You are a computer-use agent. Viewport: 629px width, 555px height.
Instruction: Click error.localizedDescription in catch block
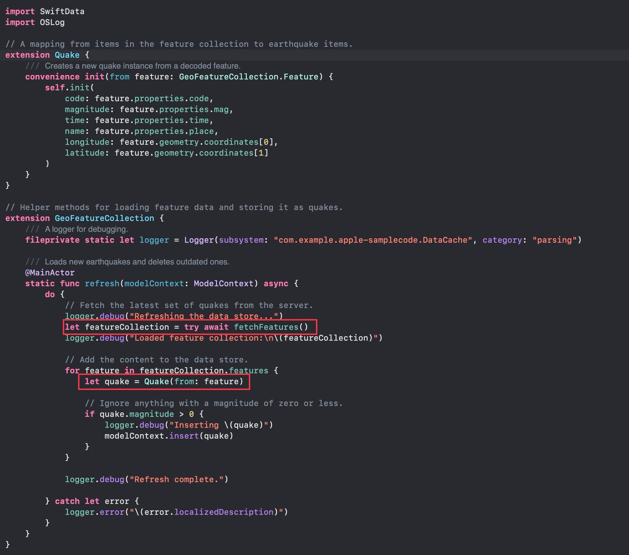[209, 512]
